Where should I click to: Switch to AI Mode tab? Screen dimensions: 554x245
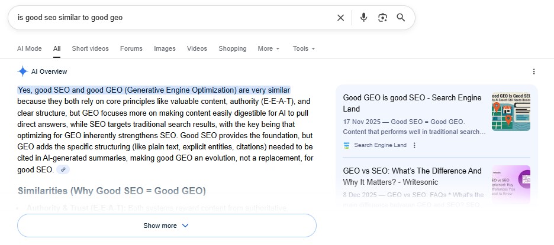pos(30,48)
